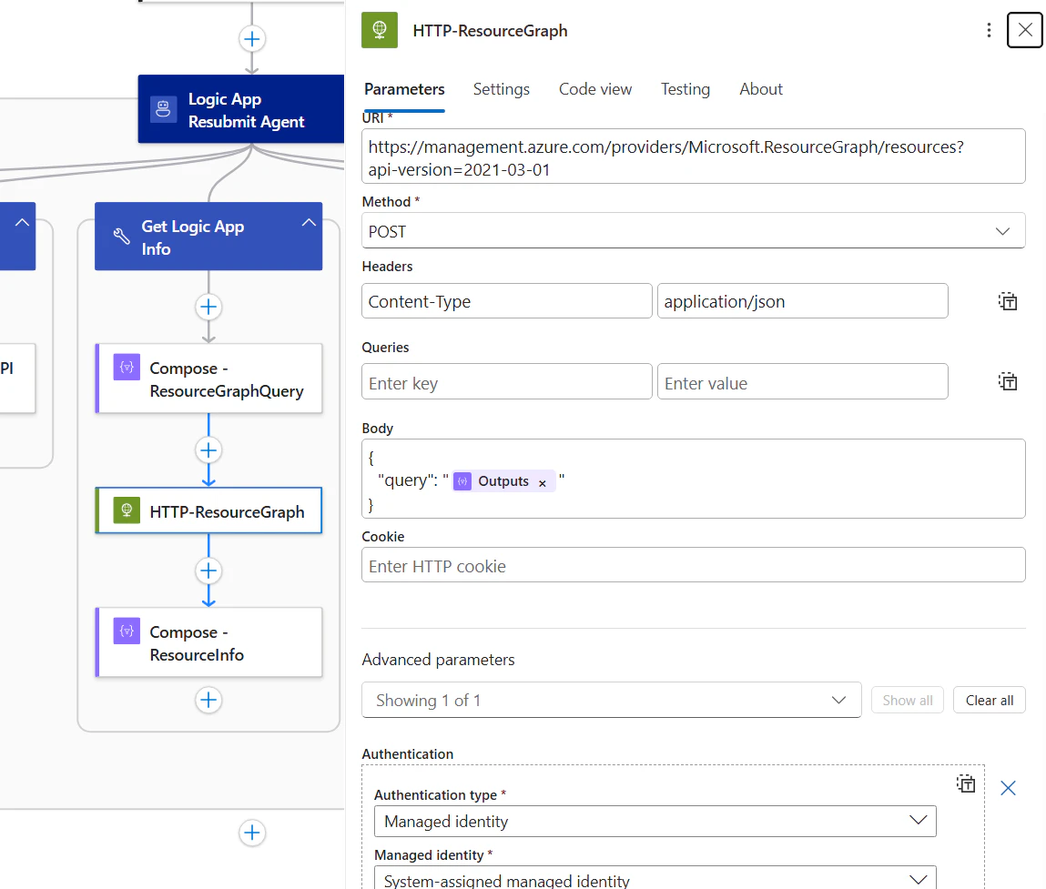This screenshot has height=889, width=1046.
Task: Close the HTTP-ResourceGraph details panel
Action: coord(1025,30)
